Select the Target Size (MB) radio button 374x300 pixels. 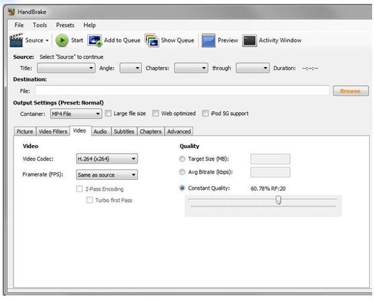pyautogui.click(x=182, y=159)
